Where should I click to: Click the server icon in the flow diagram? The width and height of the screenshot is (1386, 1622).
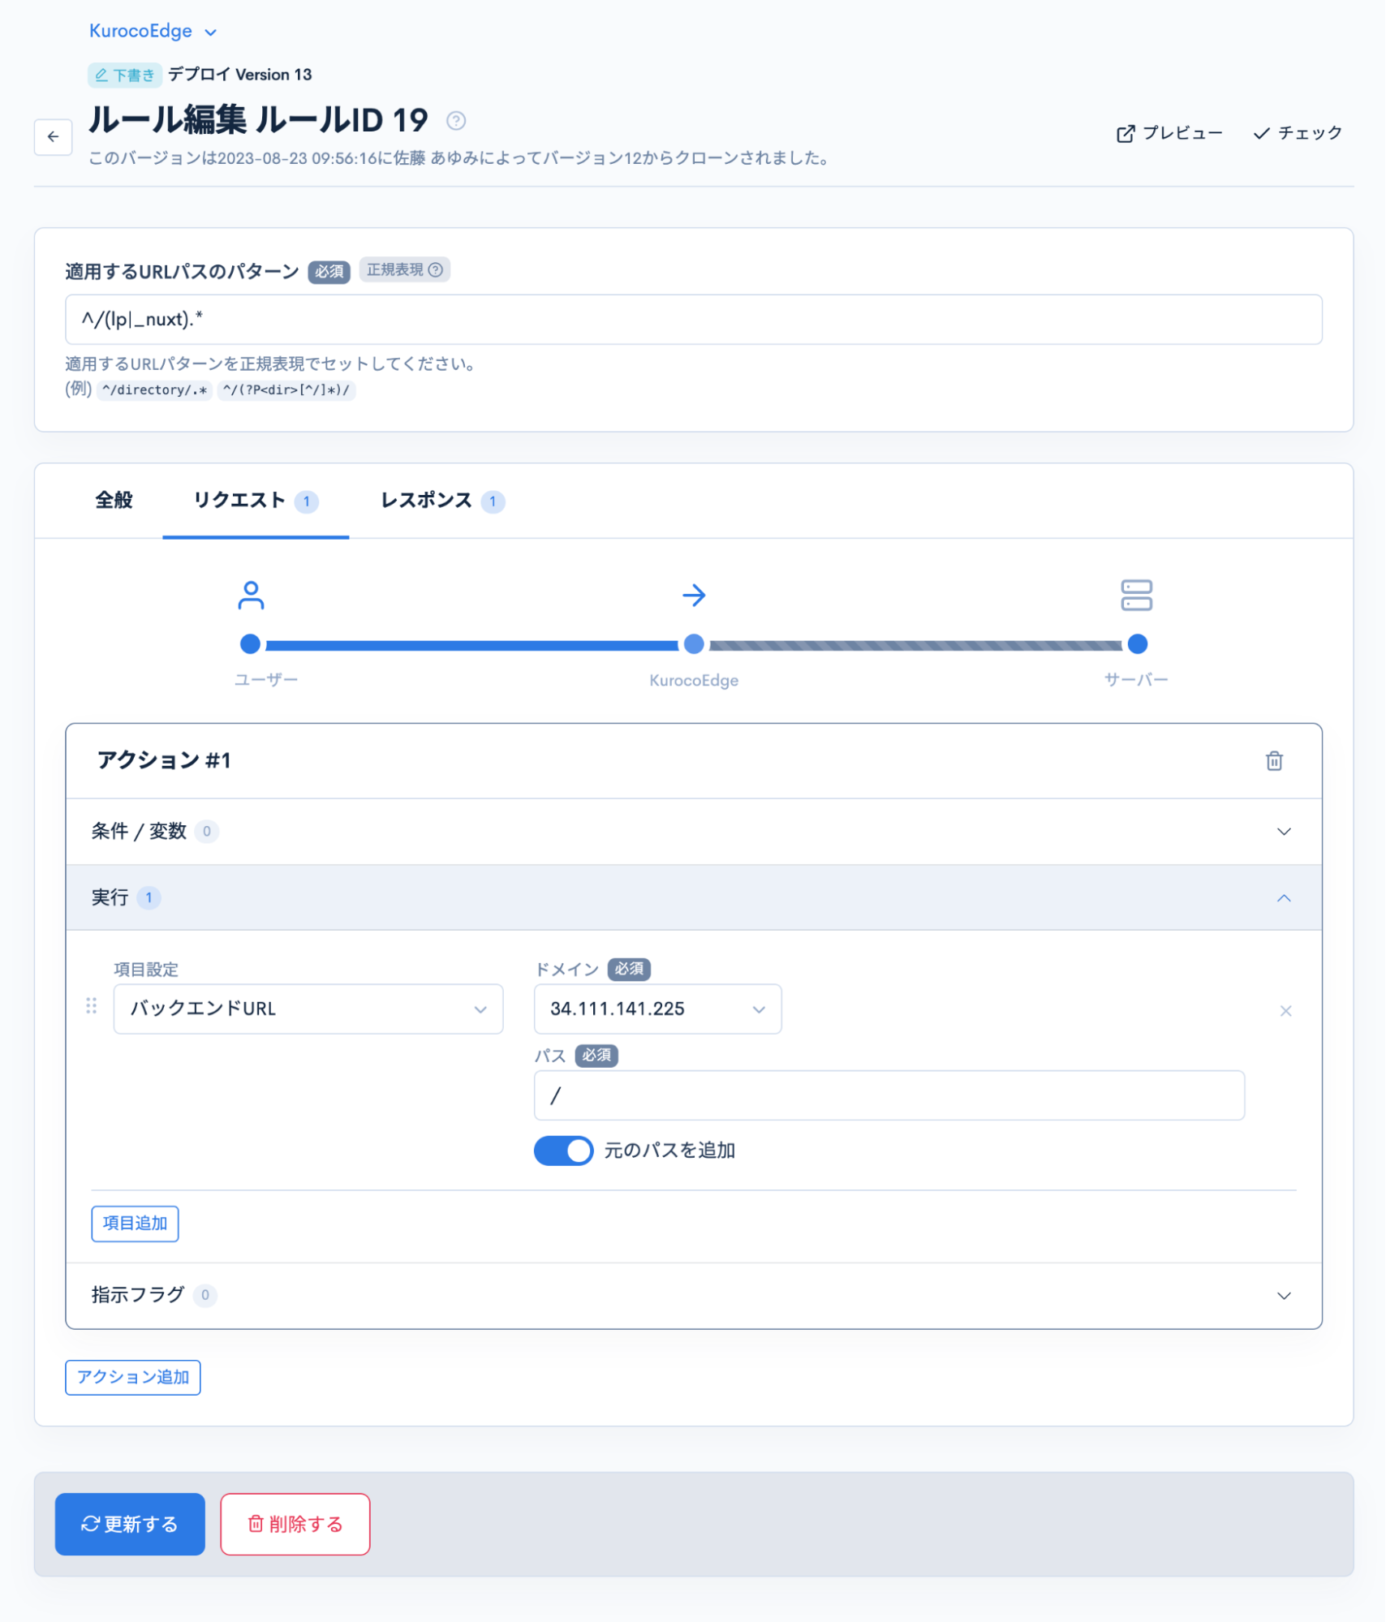(1136, 595)
